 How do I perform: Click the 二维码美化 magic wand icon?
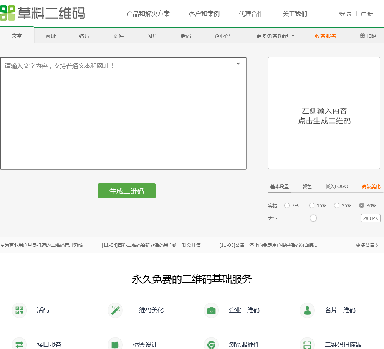(x=115, y=310)
